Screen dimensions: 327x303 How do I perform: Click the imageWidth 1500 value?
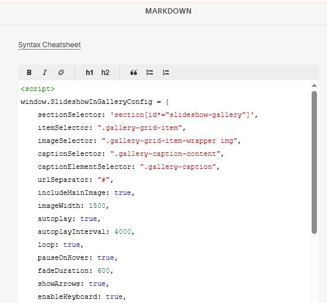point(97,206)
